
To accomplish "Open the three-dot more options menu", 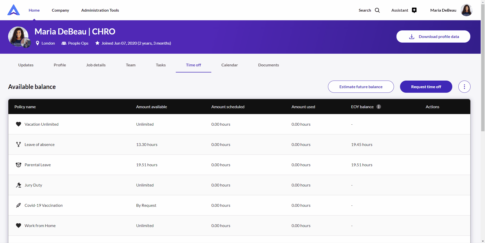I will [x=464, y=87].
